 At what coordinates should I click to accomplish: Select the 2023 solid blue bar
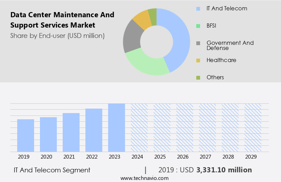point(116,128)
